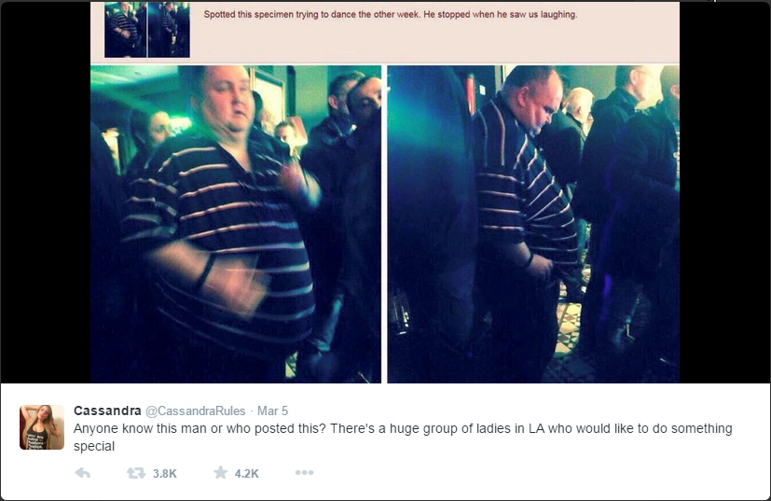The height and width of the screenshot is (501, 771).
Task: Click the first small thumbnail beside the caption
Action: 125,30
